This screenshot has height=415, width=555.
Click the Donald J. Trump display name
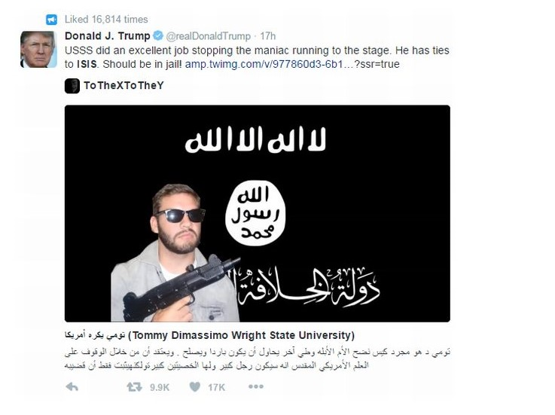(x=108, y=35)
